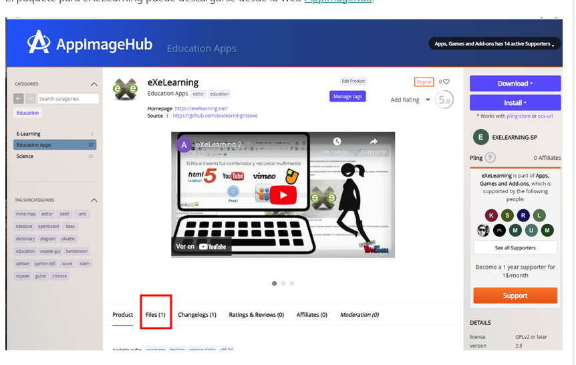Click the pling-store link
The image size is (576, 365).
[x=519, y=116]
